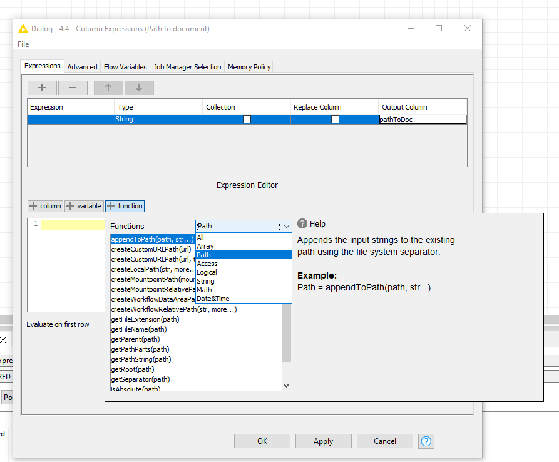This screenshot has height=462, width=559.
Task: Enable Replace Column for the expression
Action: click(336, 118)
